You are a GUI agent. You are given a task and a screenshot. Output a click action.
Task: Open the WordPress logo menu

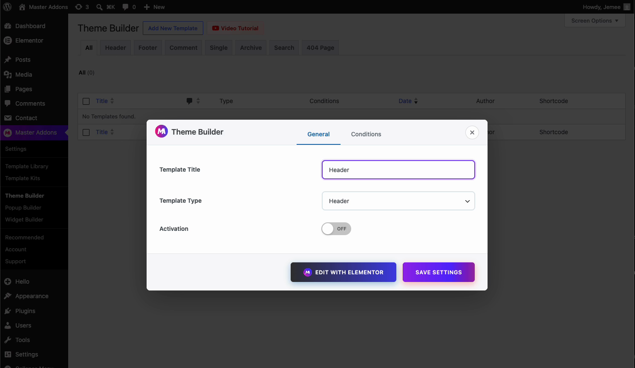(x=7, y=7)
